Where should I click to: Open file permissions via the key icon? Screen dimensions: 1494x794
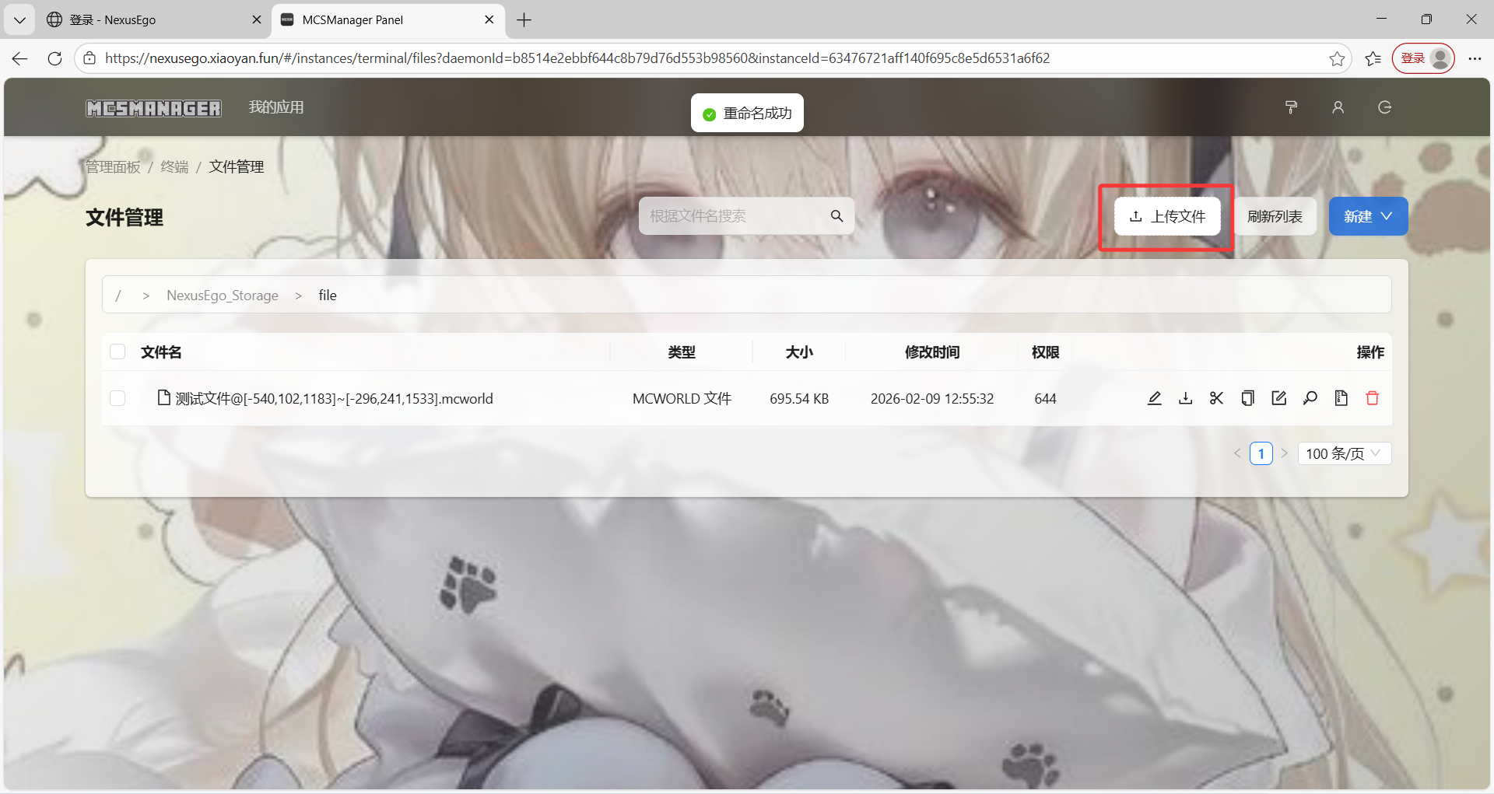[x=1310, y=398]
